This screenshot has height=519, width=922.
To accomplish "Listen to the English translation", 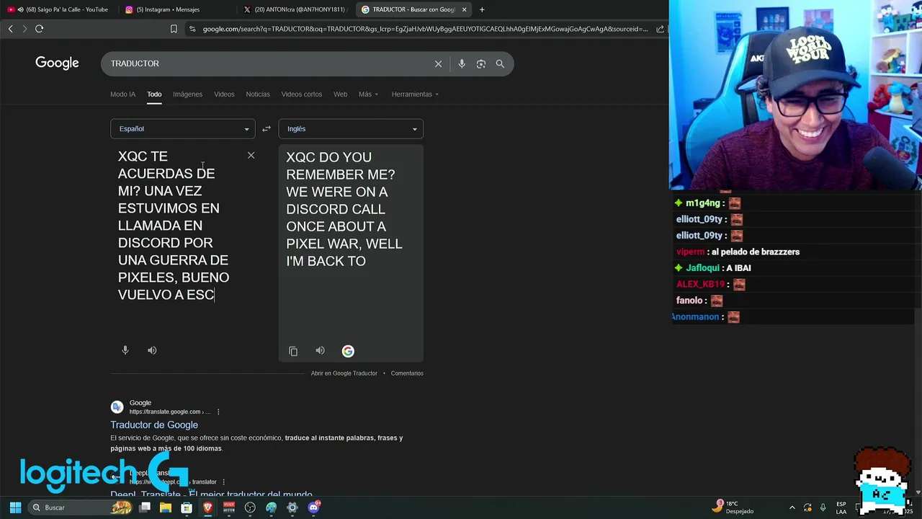I will point(320,351).
